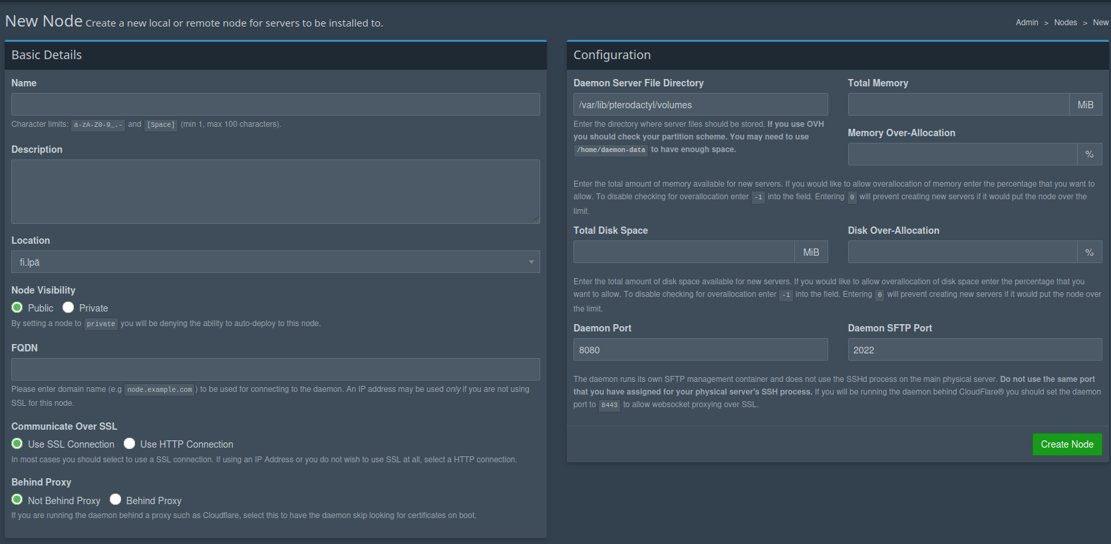Choose Use SSL Connection radio button
The width and height of the screenshot is (1111, 544).
click(17, 444)
